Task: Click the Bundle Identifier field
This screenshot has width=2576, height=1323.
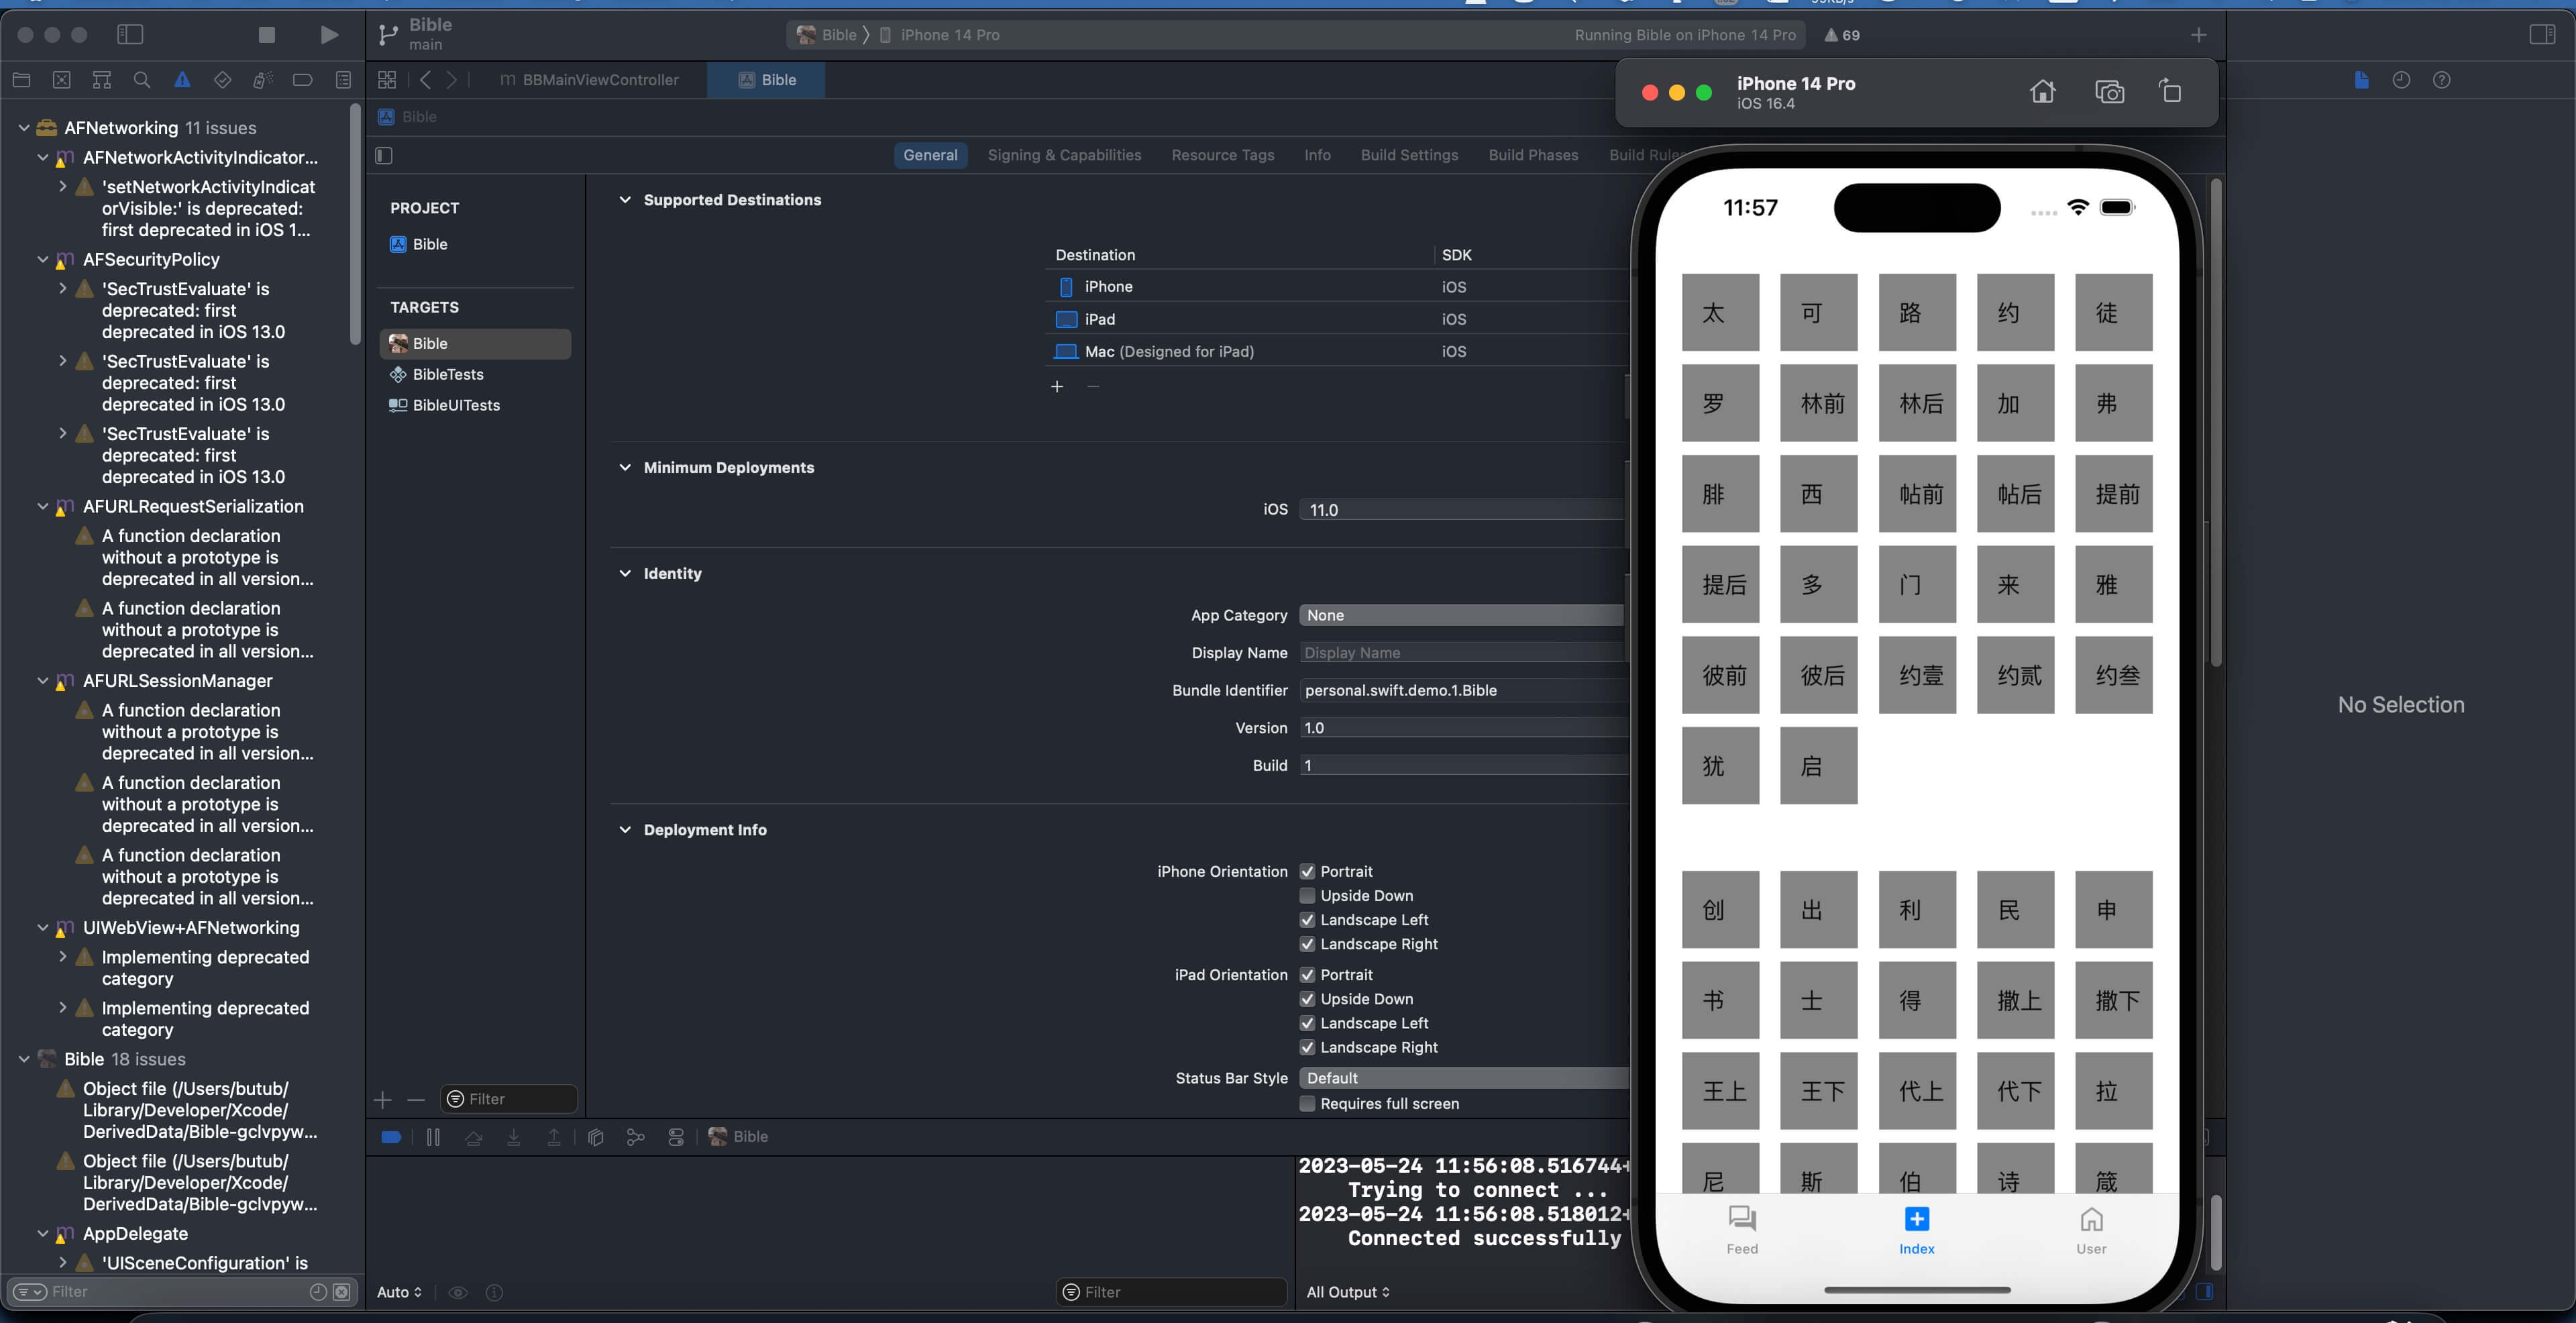Action: pyautogui.click(x=1464, y=690)
